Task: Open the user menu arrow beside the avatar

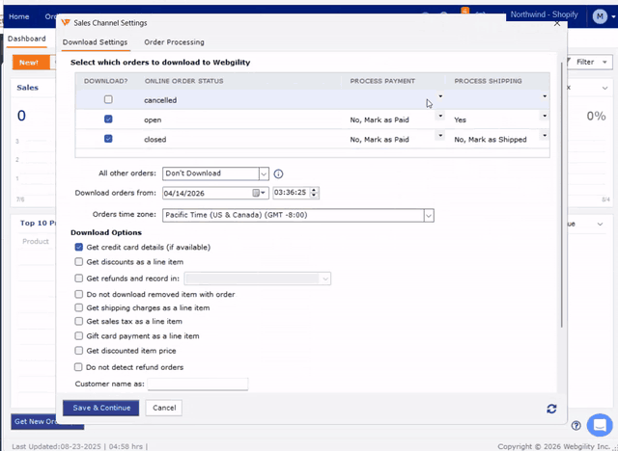Action: [613, 17]
